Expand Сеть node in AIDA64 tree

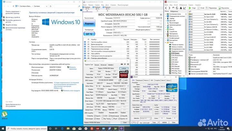166,27
